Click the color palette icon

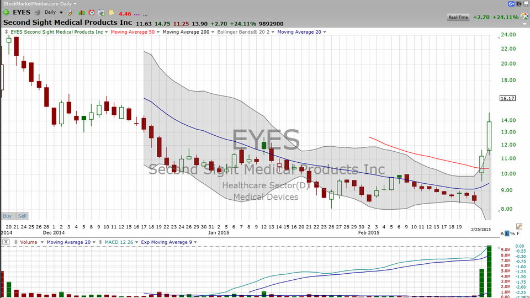524,16
